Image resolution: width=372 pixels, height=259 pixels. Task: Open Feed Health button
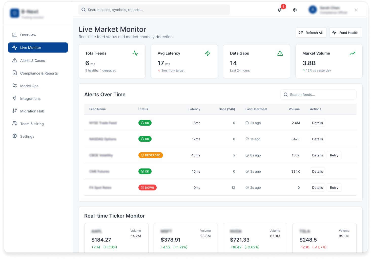(346, 33)
